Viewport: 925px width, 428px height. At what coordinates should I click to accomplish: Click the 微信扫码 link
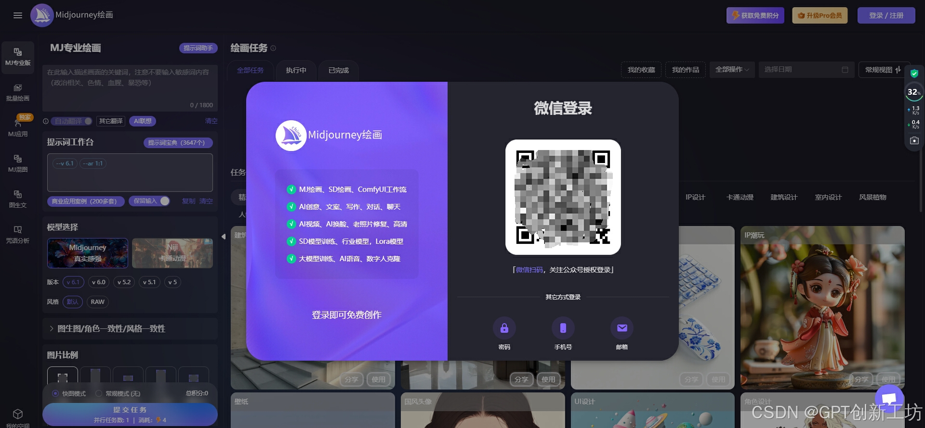[x=529, y=270]
